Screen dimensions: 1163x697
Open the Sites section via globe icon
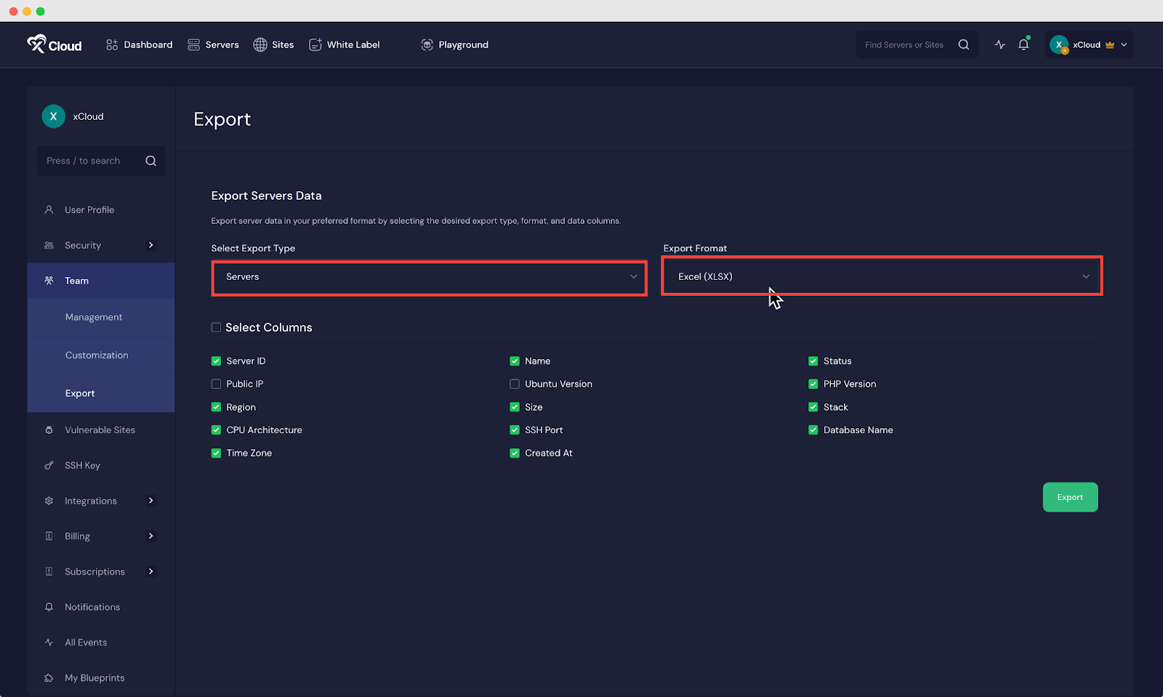260,44
